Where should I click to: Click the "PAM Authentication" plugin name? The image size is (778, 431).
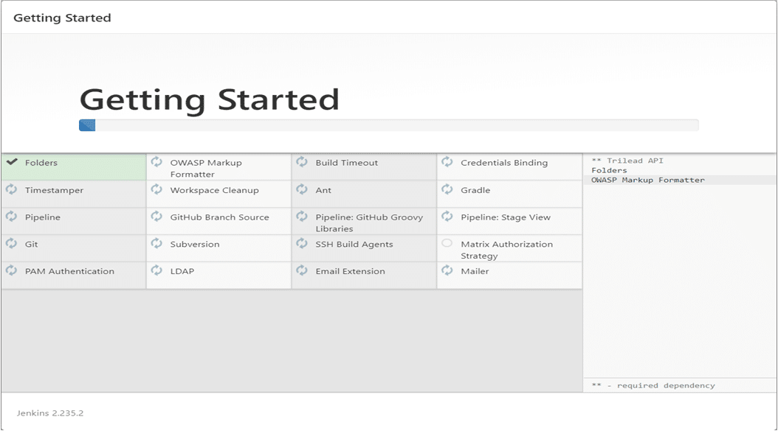(x=69, y=271)
